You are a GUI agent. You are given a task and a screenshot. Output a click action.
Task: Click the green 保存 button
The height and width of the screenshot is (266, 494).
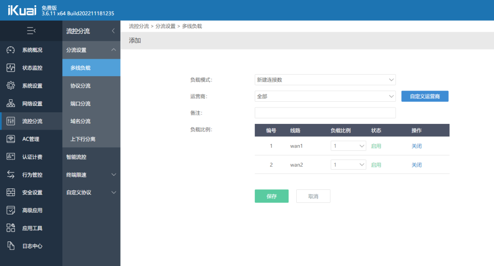coord(272,196)
